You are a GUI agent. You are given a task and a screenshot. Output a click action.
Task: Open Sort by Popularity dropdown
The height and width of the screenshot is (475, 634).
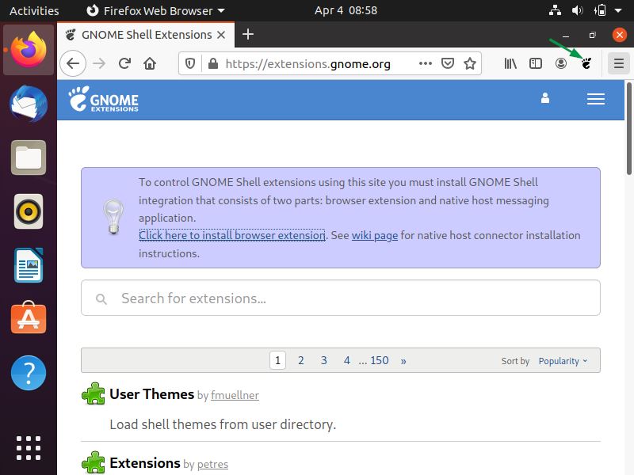click(563, 361)
